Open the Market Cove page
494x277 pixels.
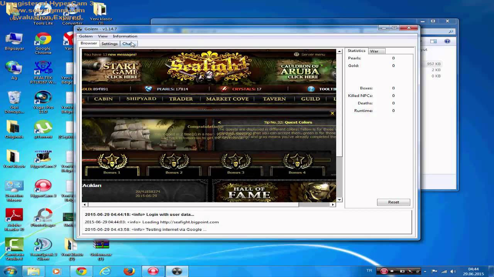[227, 99]
